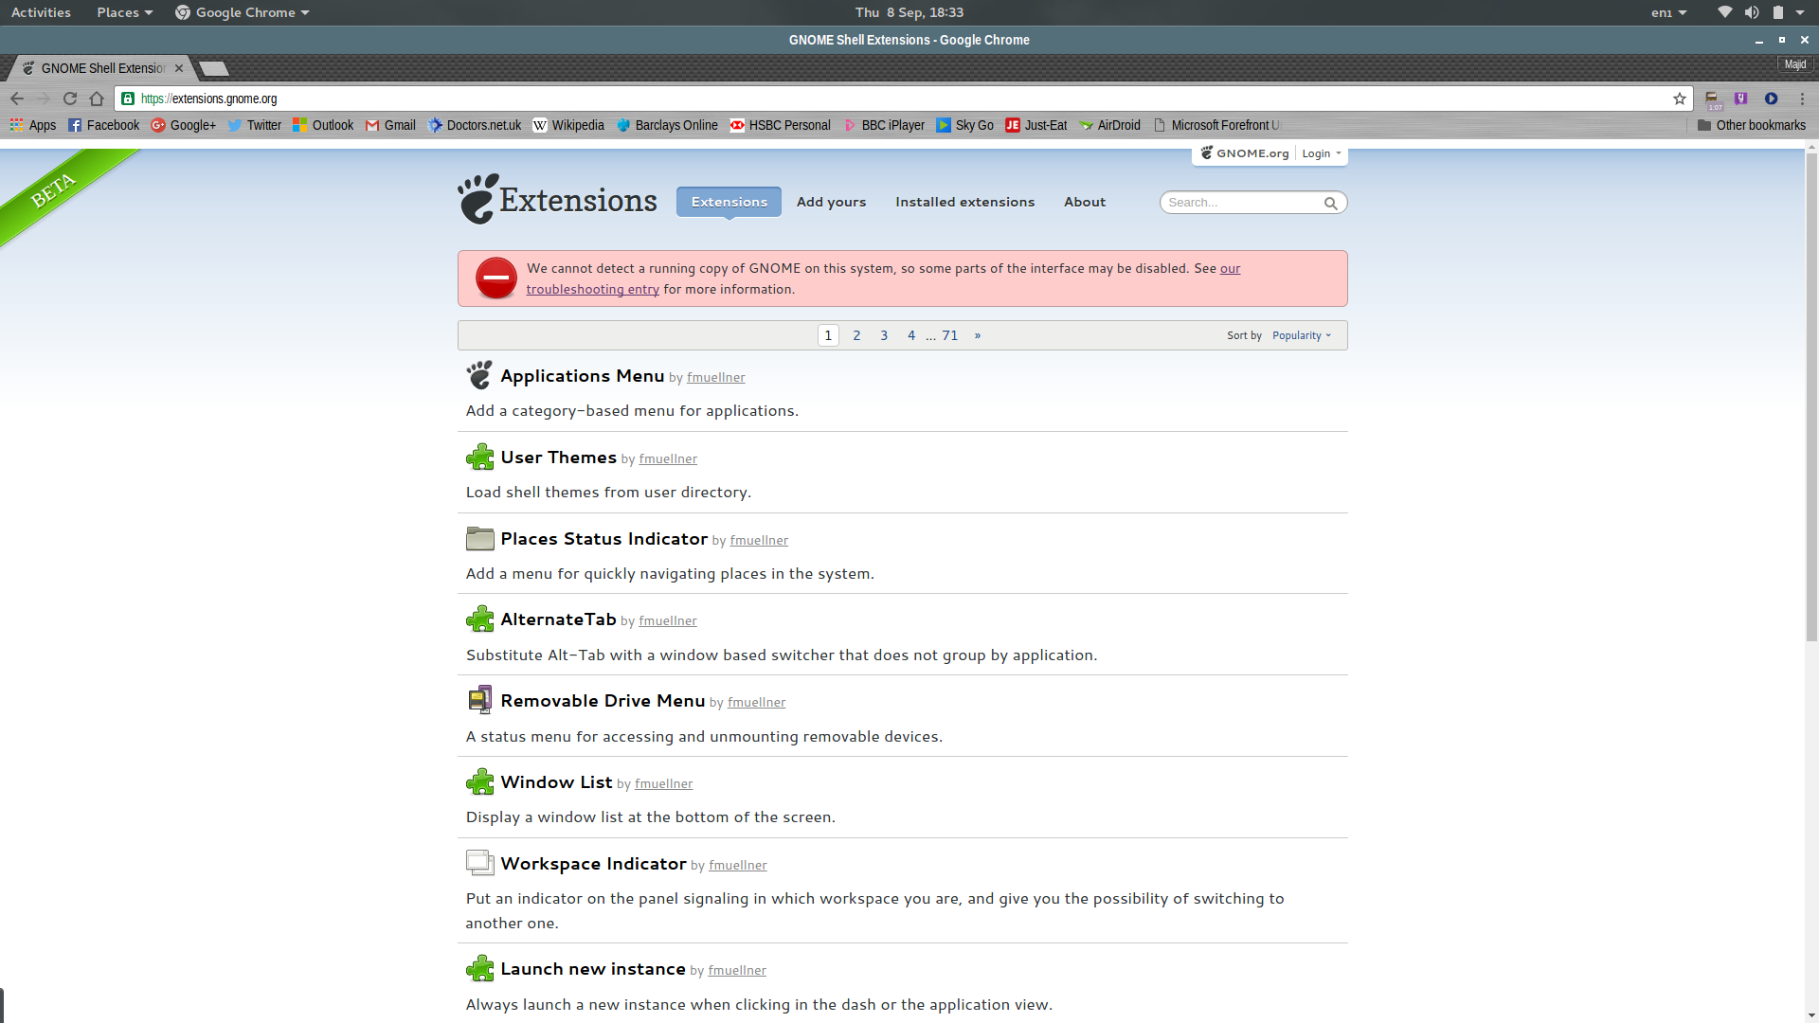
Task: Click the Workspace Indicator icon
Action: pos(479,863)
